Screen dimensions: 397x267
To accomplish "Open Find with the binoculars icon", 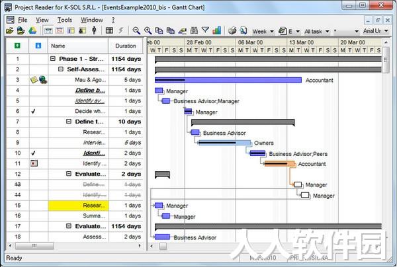I will (194, 30).
